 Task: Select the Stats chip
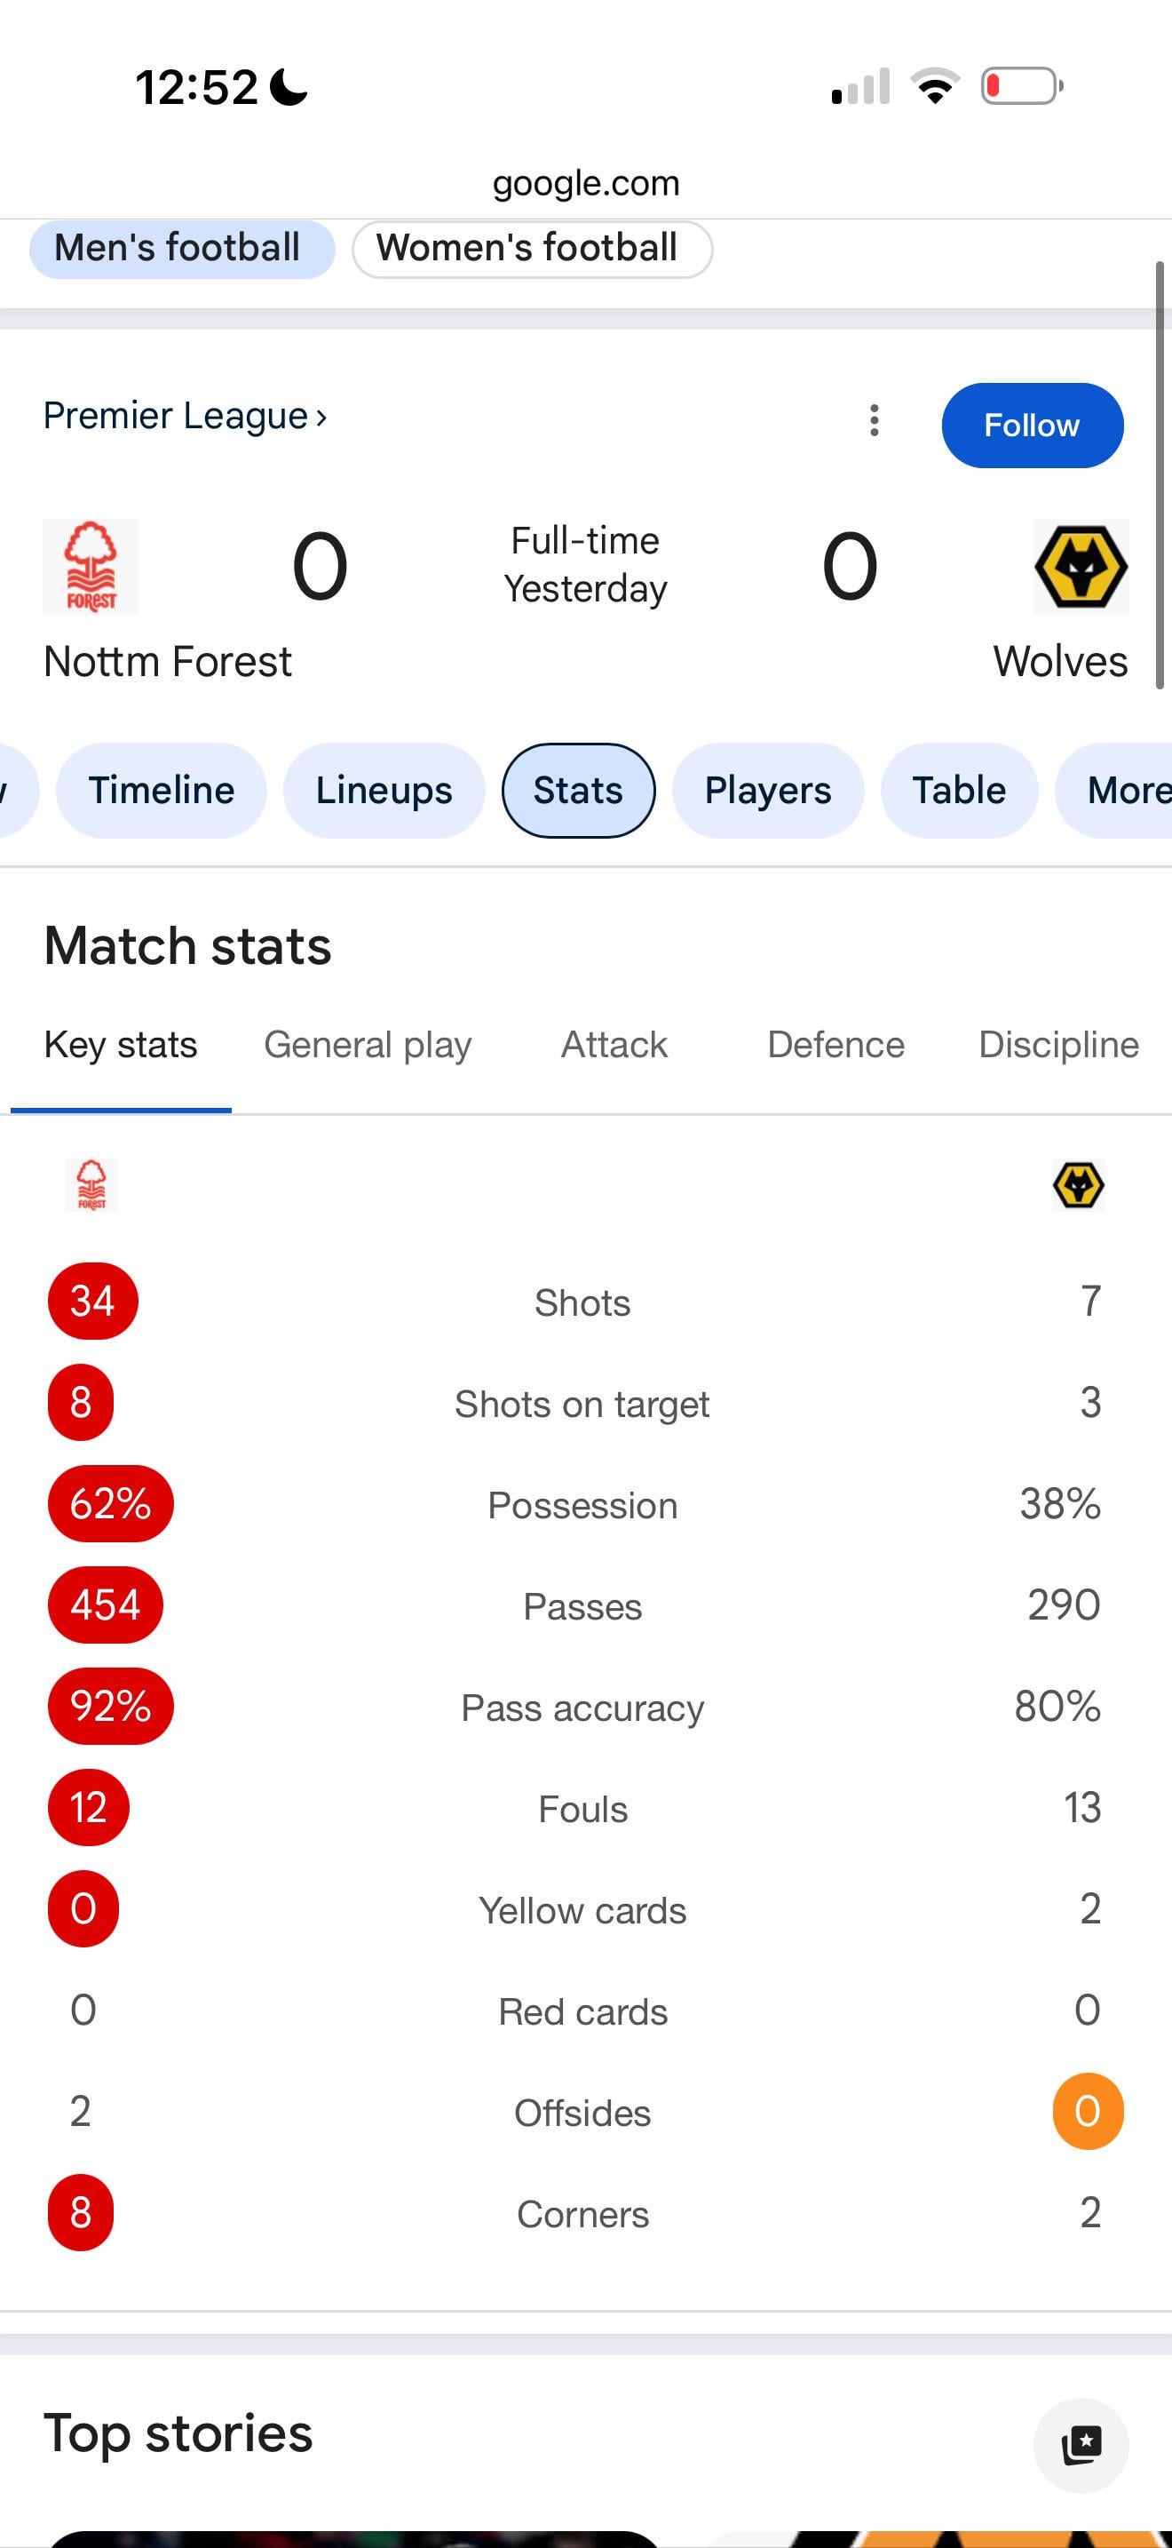coord(578,791)
